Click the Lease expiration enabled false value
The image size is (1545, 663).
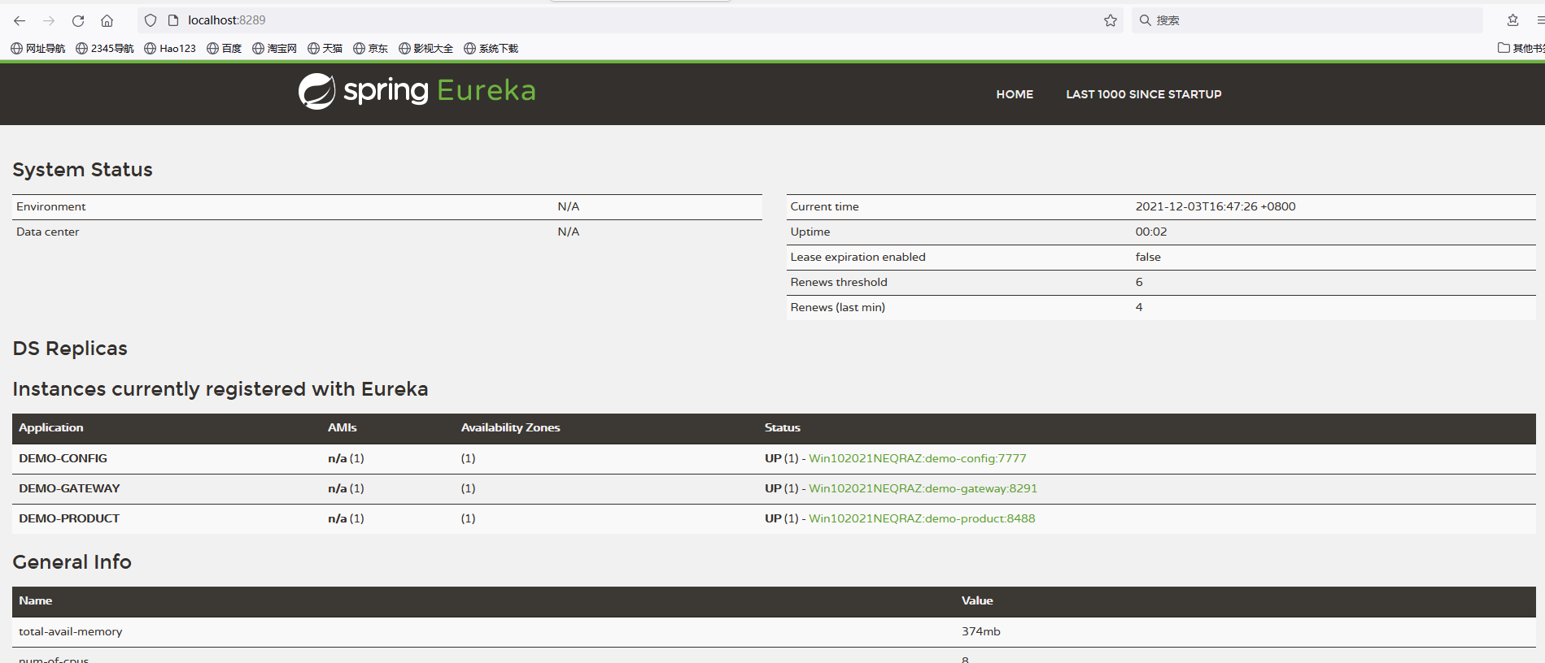pos(1148,257)
